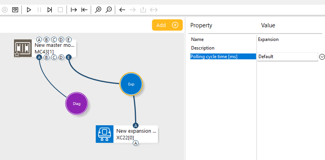This screenshot has width=325, height=160.
Task: Select filled port E on the master module
Action: point(69,57)
